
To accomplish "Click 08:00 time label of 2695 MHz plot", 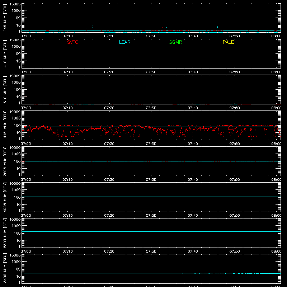I will [276, 180].
